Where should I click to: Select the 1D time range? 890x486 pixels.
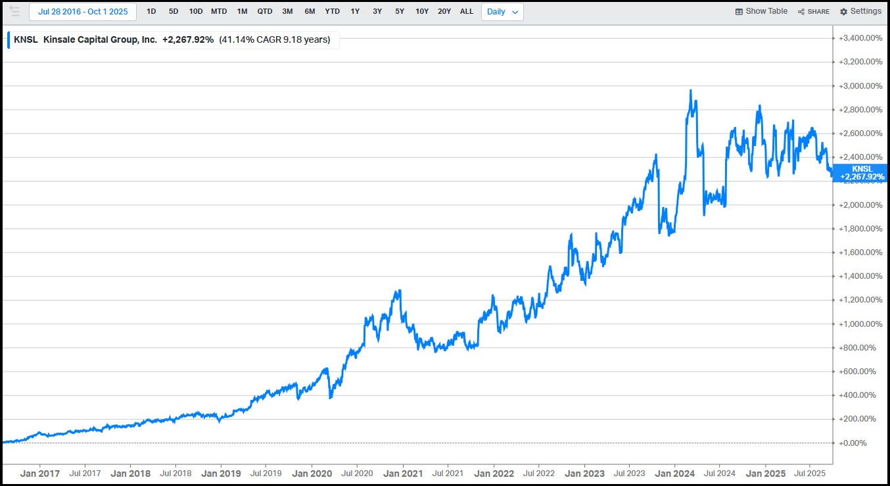(x=151, y=12)
